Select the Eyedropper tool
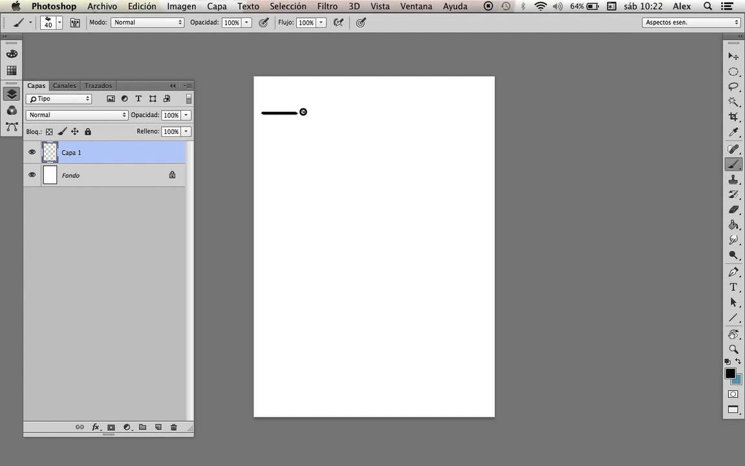Screen dimensions: 745x466 (733, 132)
